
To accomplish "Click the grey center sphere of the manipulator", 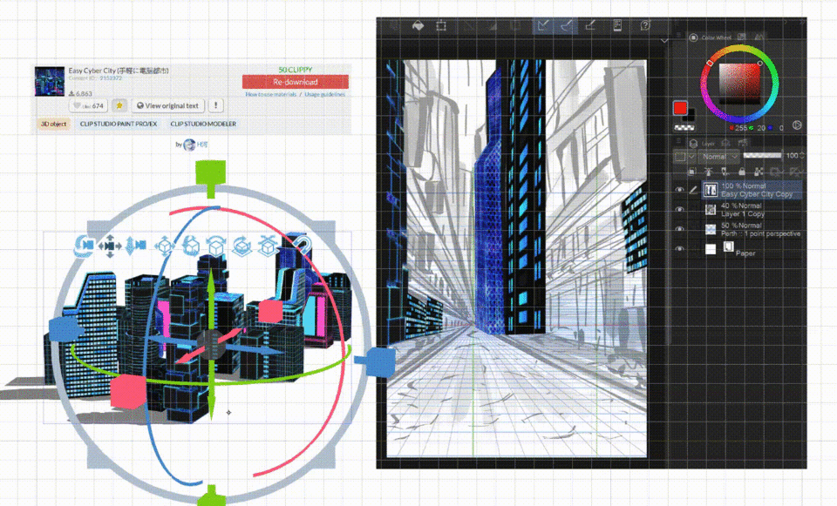I will pos(211,344).
